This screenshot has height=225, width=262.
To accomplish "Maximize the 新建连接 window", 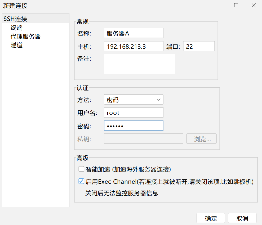I will (236, 5).
